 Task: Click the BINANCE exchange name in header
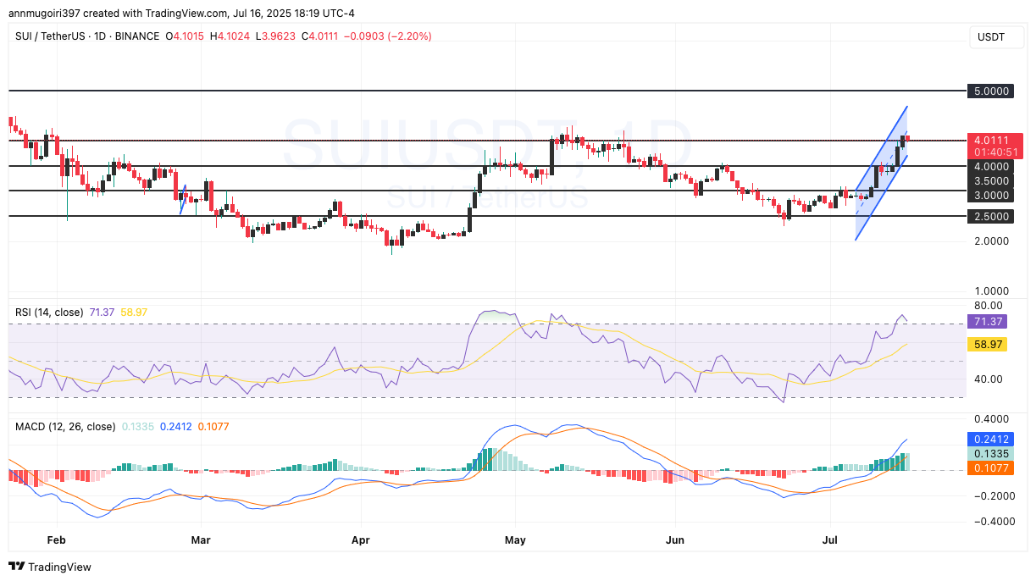click(x=136, y=36)
